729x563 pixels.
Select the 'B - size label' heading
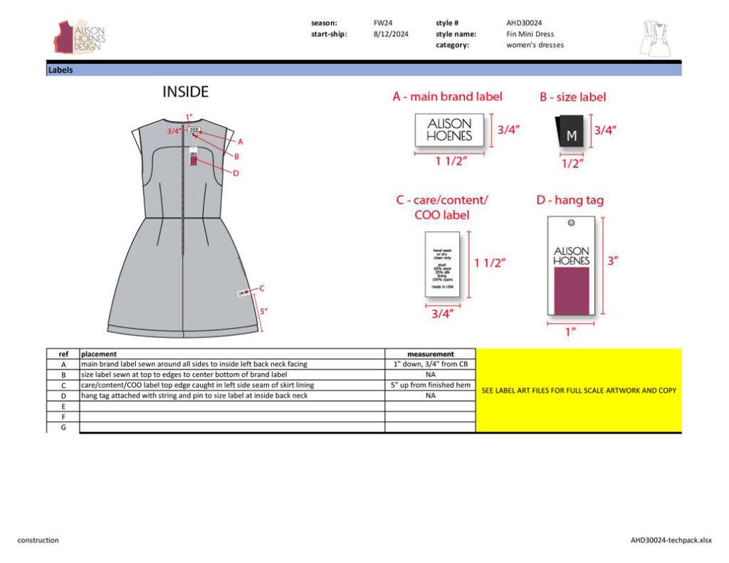[573, 98]
